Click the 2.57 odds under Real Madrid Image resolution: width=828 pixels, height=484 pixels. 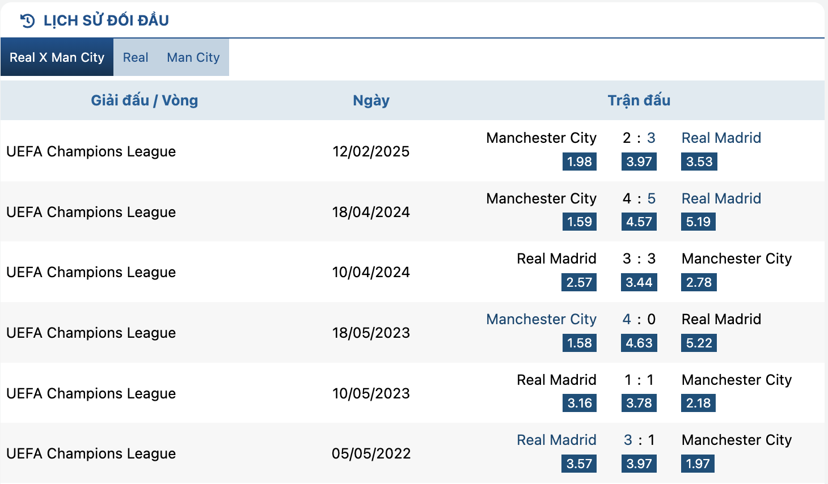tap(579, 282)
